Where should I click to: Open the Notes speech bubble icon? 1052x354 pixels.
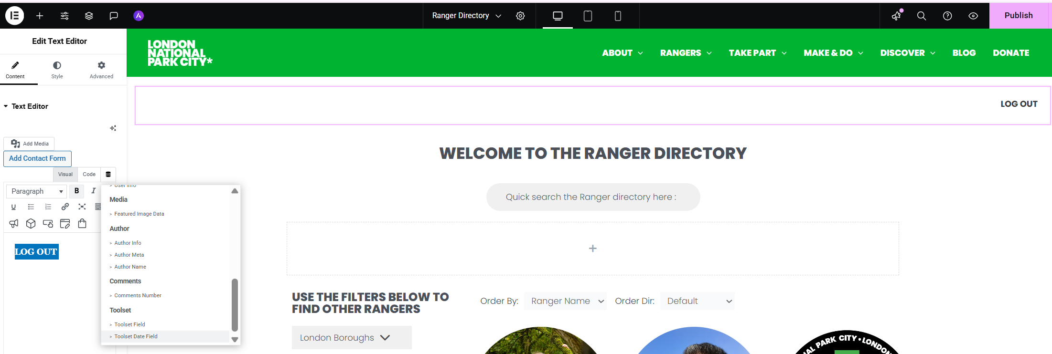click(x=114, y=16)
